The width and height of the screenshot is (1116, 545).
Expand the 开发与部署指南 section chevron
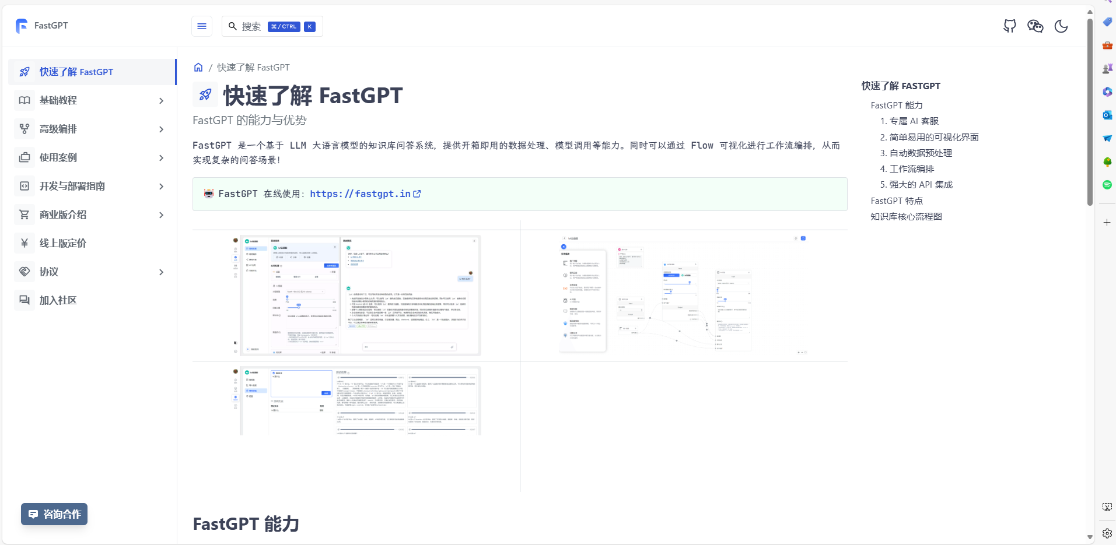click(x=162, y=187)
